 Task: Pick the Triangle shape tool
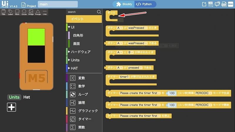pos(38,12)
